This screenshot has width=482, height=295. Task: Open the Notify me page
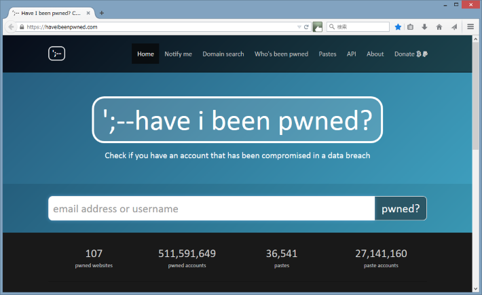click(178, 54)
